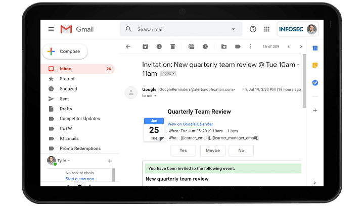Click the Gmail logo
The image size is (364, 206).
point(77,29)
